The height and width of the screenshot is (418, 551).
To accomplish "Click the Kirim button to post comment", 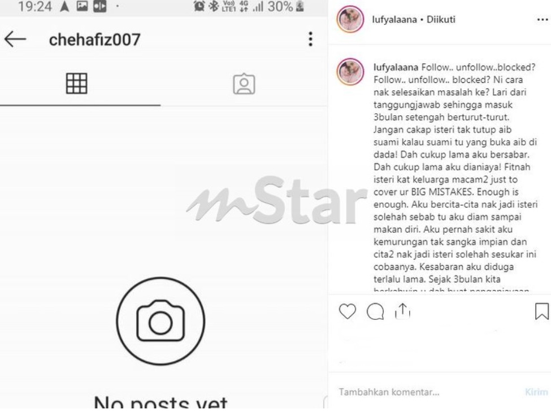I will coord(536,391).
